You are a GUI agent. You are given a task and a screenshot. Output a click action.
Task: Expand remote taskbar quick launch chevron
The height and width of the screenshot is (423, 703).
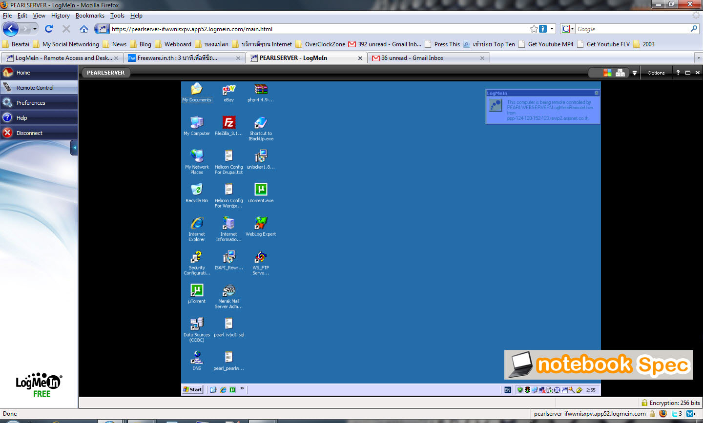point(242,389)
